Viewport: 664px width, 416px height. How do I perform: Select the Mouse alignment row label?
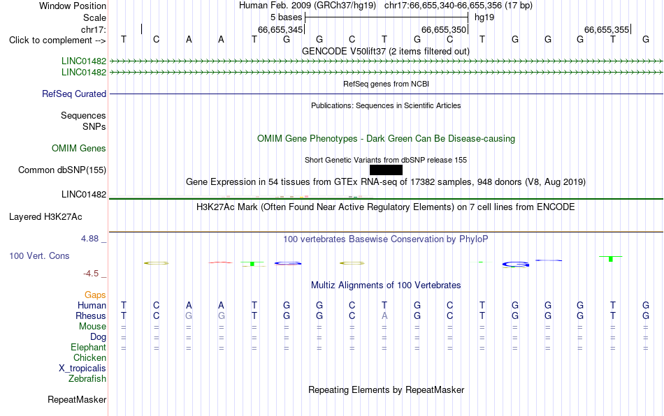[92, 327]
